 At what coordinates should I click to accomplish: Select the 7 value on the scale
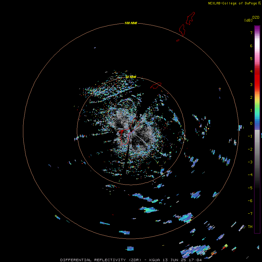tap(251, 33)
